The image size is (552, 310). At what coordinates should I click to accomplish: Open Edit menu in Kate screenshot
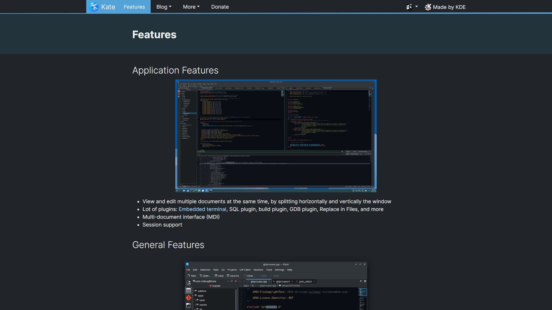coord(195,270)
